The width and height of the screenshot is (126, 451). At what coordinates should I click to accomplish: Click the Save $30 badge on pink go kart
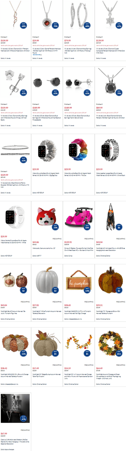tap(87, 227)
